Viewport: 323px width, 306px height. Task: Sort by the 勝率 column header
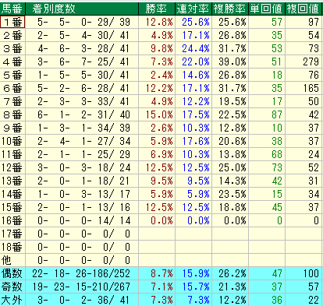click(x=157, y=9)
